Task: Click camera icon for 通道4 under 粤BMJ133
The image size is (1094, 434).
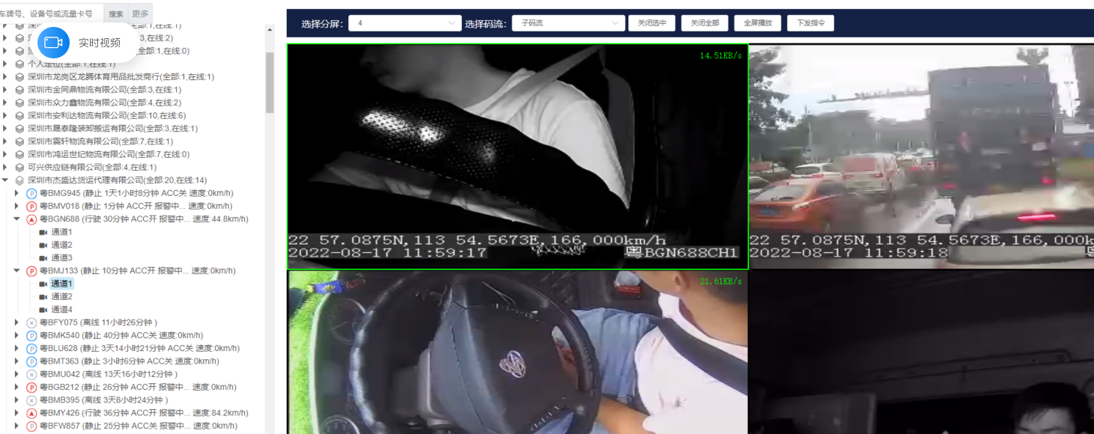Action: [43, 310]
